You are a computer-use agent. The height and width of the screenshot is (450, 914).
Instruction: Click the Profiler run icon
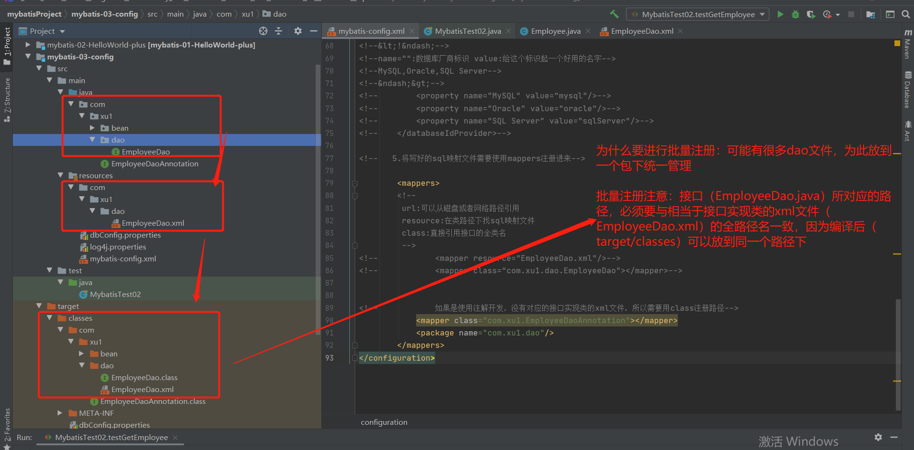827,14
